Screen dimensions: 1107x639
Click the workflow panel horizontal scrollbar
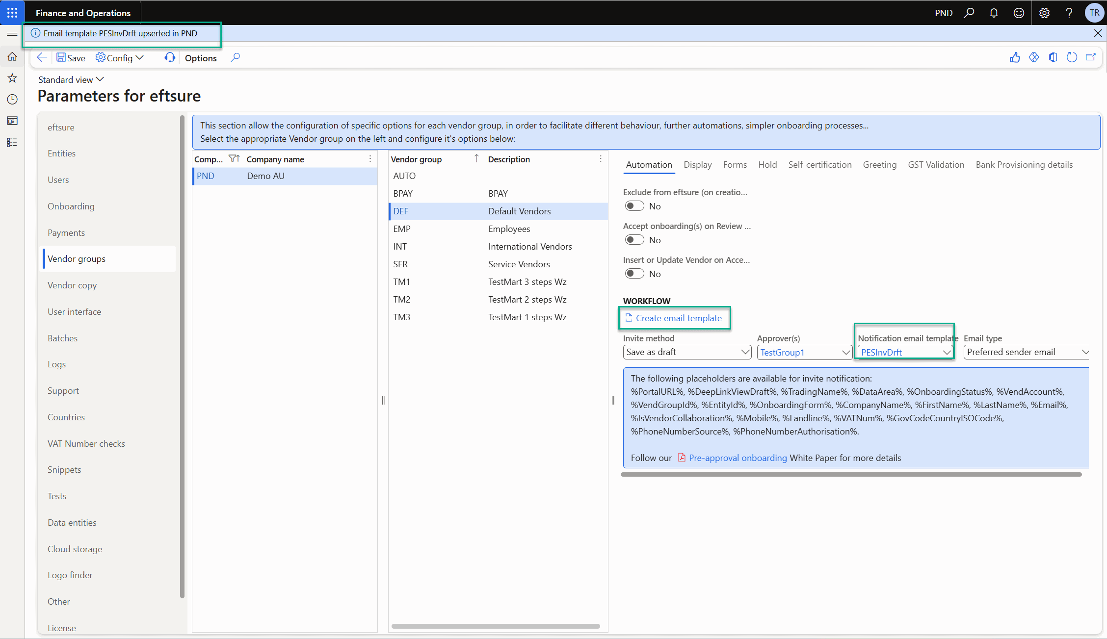pyautogui.click(x=851, y=474)
